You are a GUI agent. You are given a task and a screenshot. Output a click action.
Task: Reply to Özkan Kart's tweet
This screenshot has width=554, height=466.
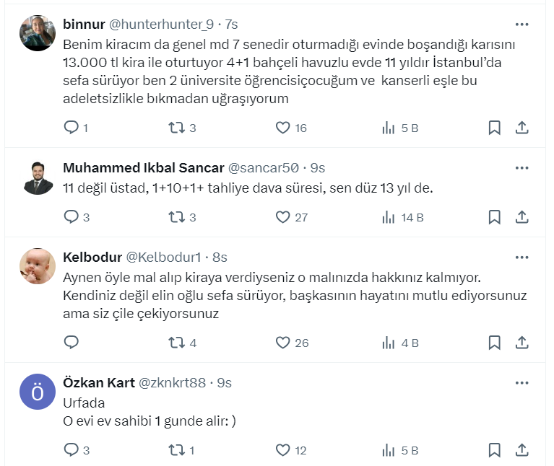click(72, 450)
